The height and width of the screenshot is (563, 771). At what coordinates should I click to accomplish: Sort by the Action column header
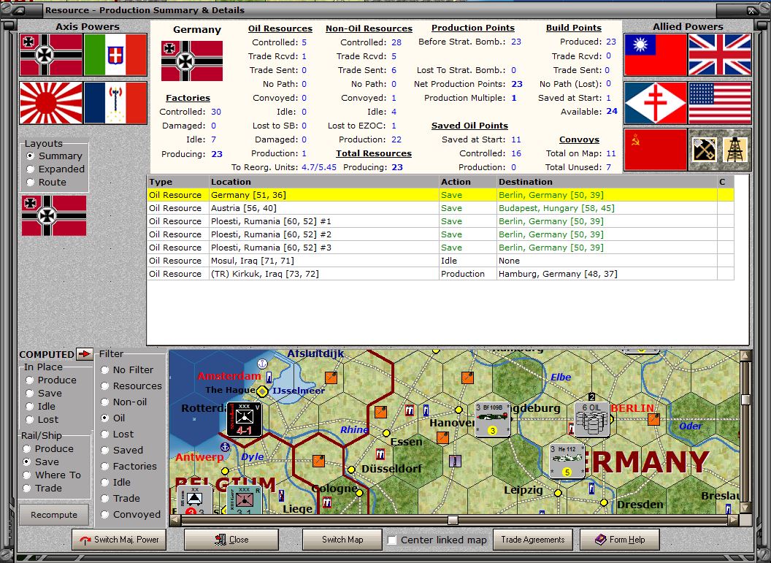coord(467,182)
